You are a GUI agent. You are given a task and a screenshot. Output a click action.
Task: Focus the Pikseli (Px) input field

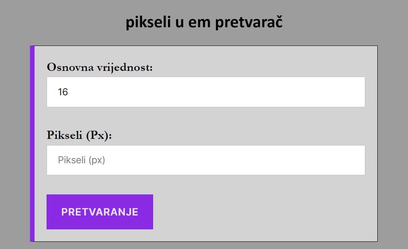[x=205, y=160]
